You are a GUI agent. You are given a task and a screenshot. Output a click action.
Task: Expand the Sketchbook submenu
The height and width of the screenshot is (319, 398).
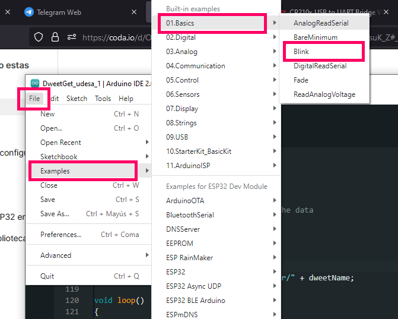(89, 157)
